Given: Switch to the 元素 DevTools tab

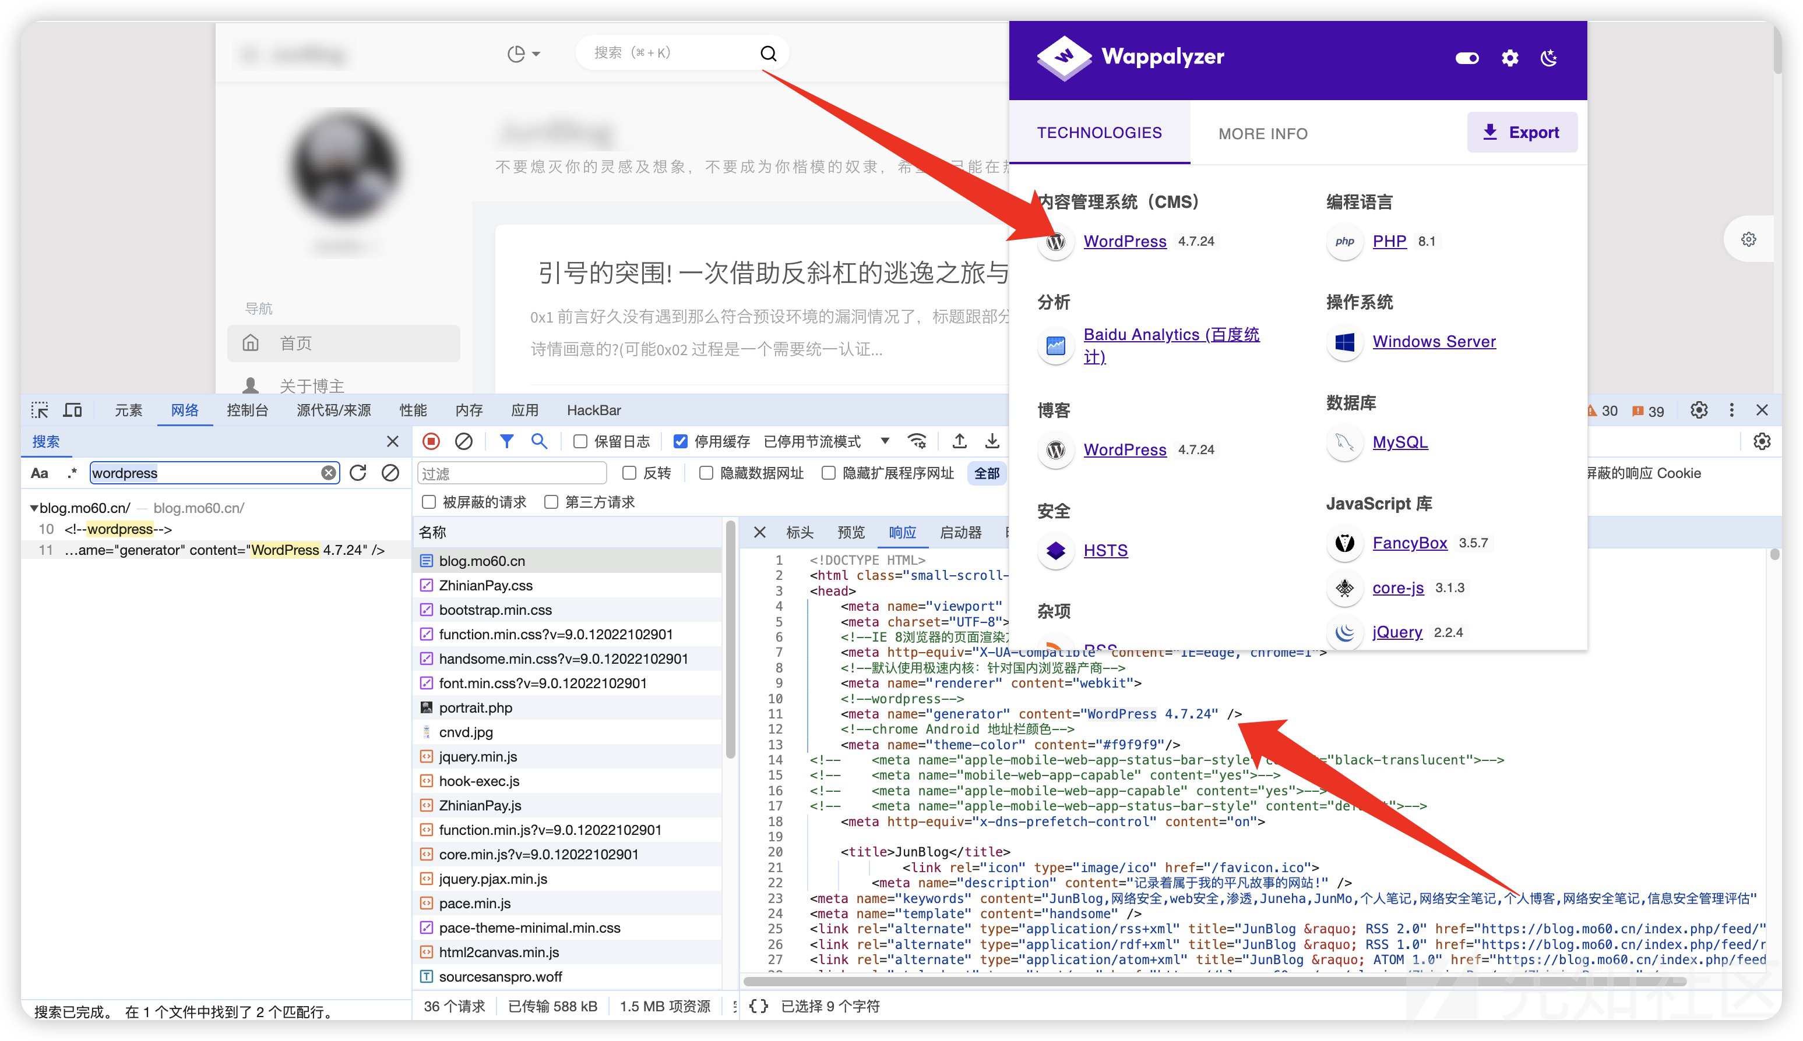Looking at the screenshot, I should [x=129, y=410].
